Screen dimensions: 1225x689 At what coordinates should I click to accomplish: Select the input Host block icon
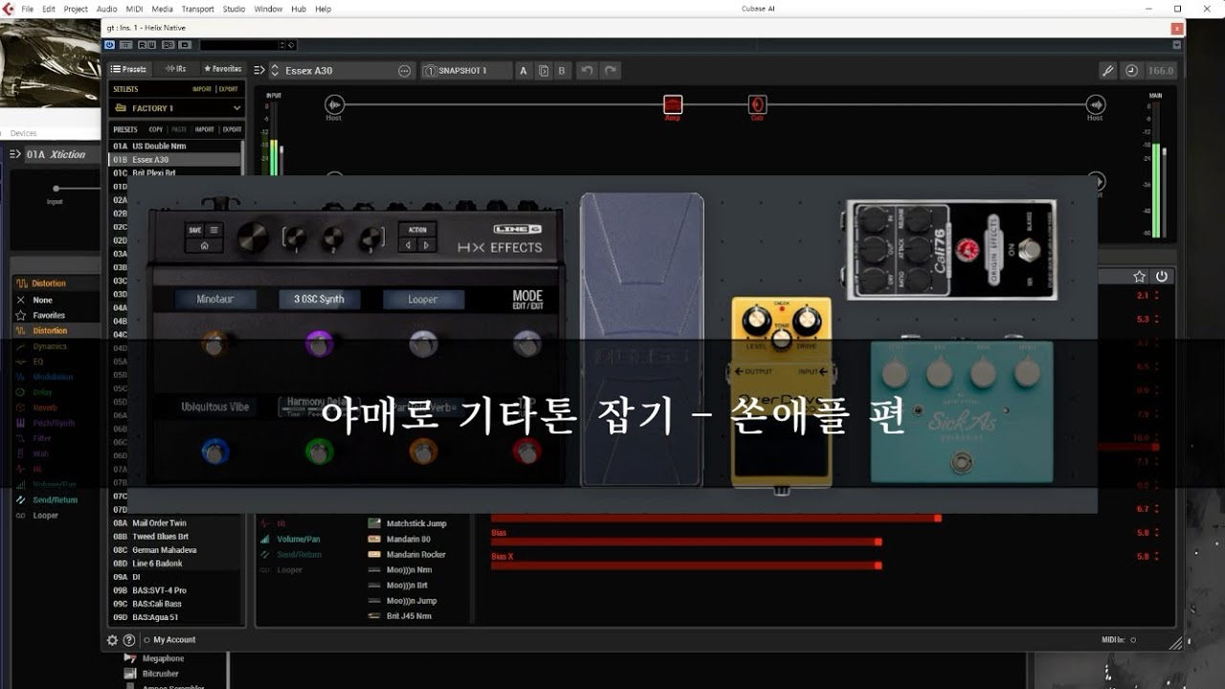[x=333, y=104]
